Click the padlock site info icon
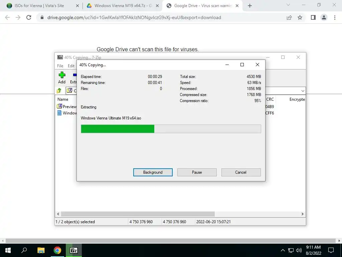The image size is (342, 257). (x=42, y=17)
